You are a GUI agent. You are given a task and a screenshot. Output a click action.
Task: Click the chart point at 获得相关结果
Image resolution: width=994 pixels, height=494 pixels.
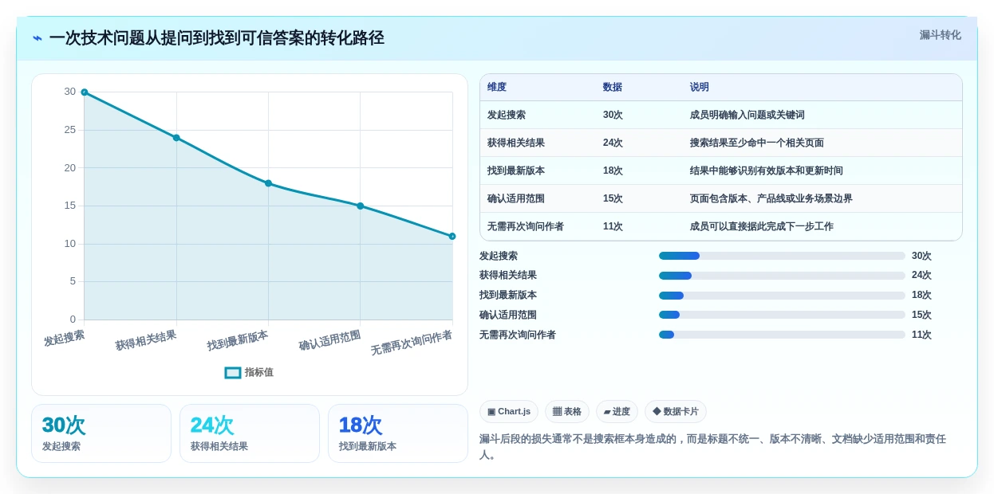pos(176,138)
